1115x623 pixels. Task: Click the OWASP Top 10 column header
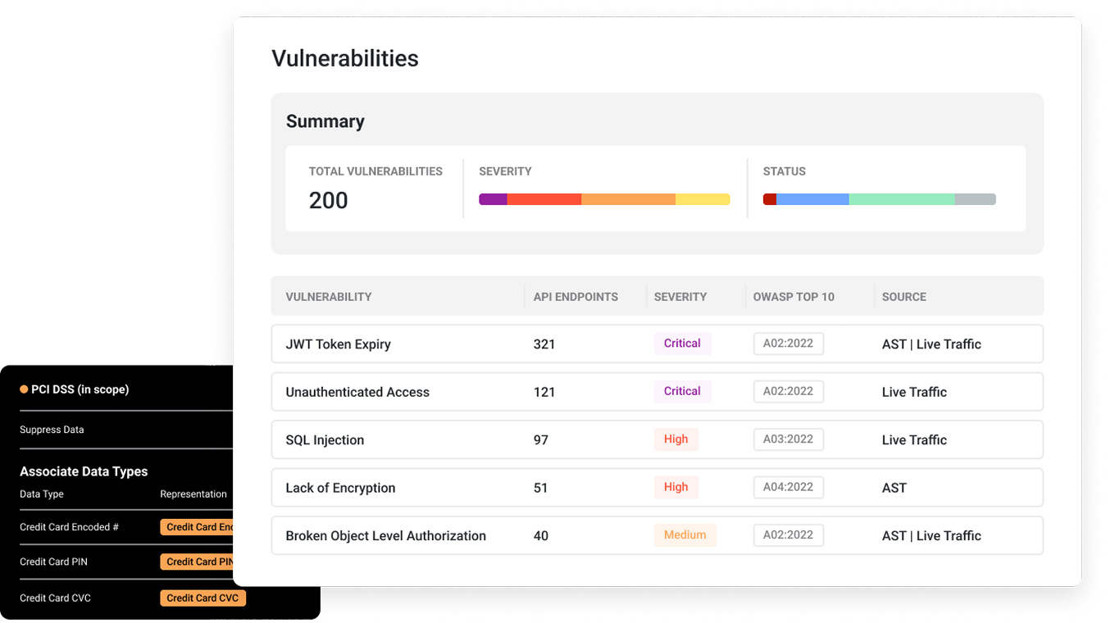(794, 297)
